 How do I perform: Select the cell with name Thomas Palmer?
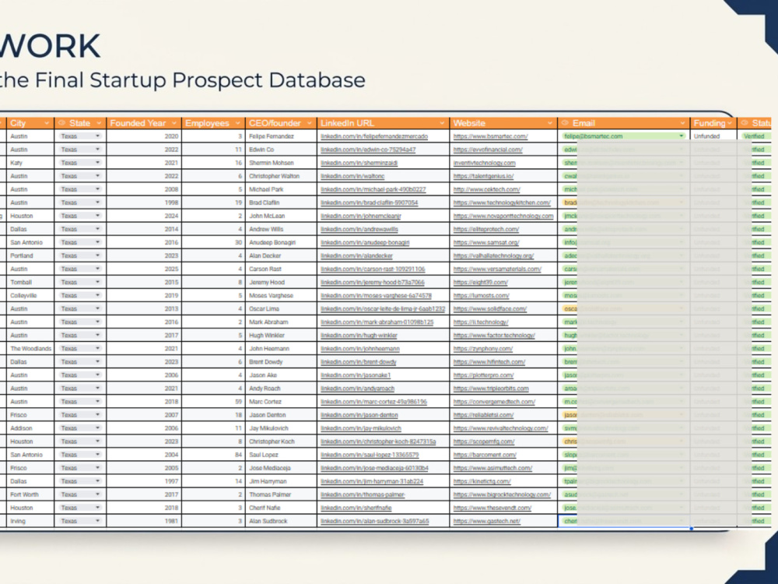click(x=281, y=494)
